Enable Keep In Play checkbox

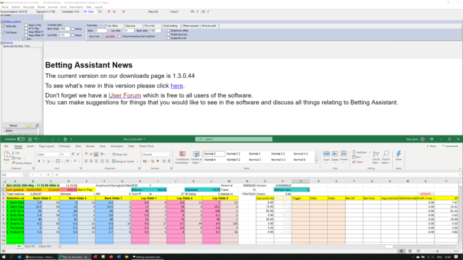26,25
